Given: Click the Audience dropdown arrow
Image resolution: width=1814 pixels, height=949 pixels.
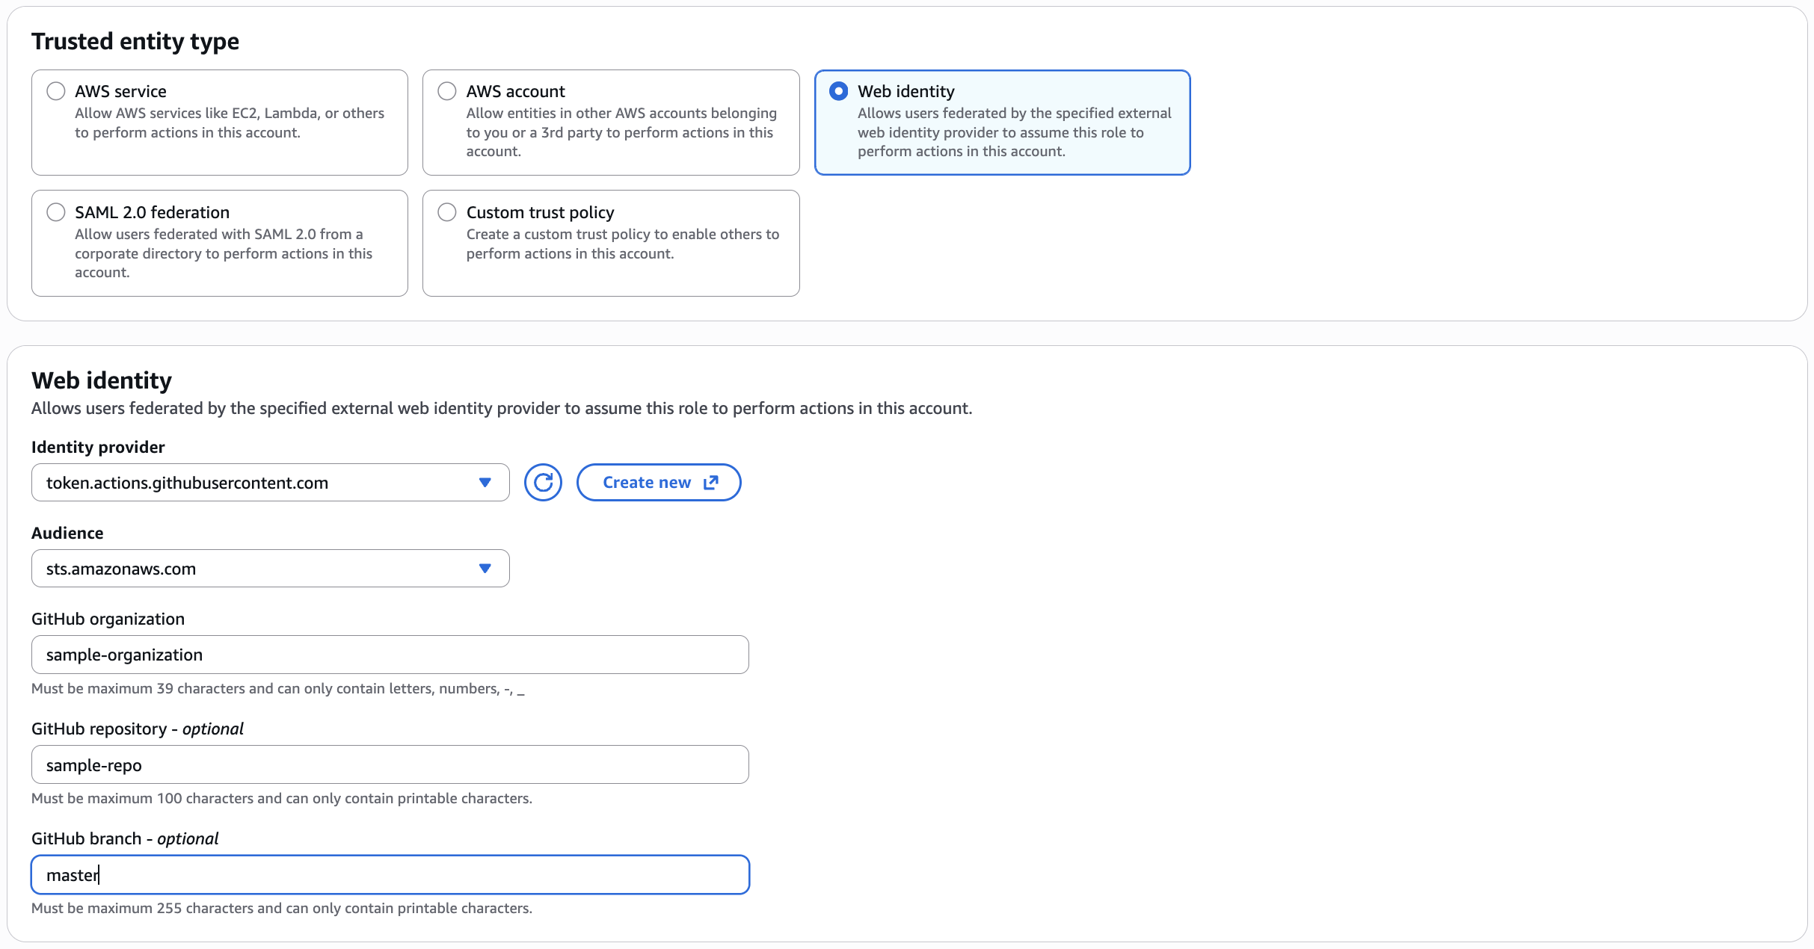Looking at the screenshot, I should click(485, 569).
